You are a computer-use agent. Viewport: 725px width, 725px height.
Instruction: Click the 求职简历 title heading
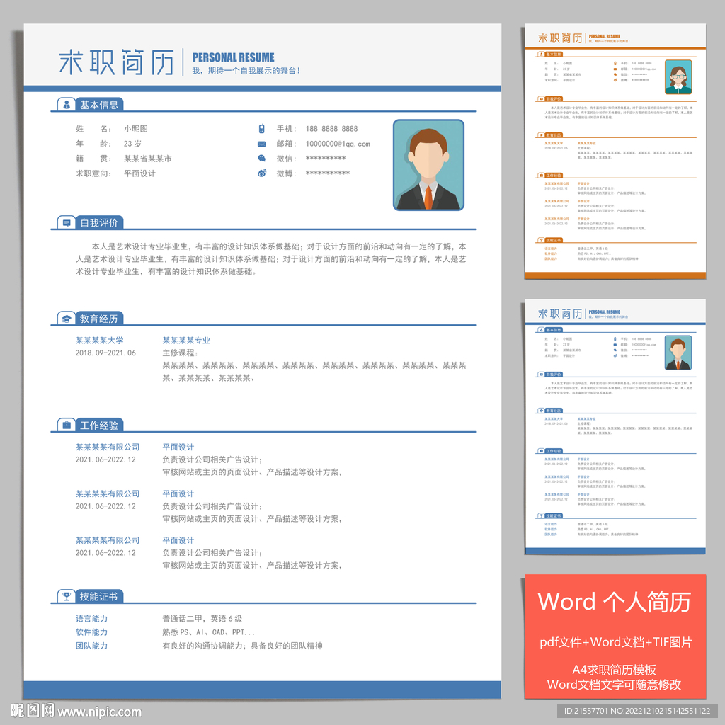[116, 64]
